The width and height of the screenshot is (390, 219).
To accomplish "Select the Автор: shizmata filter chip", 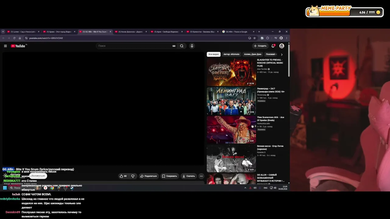I will pos(232,54).
